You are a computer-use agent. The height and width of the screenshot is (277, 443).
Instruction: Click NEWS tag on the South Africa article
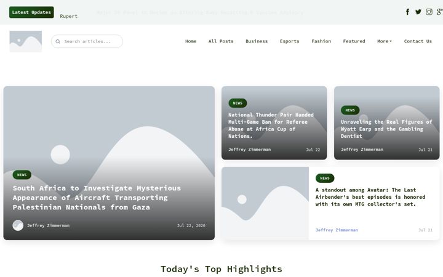pos(22,175)
